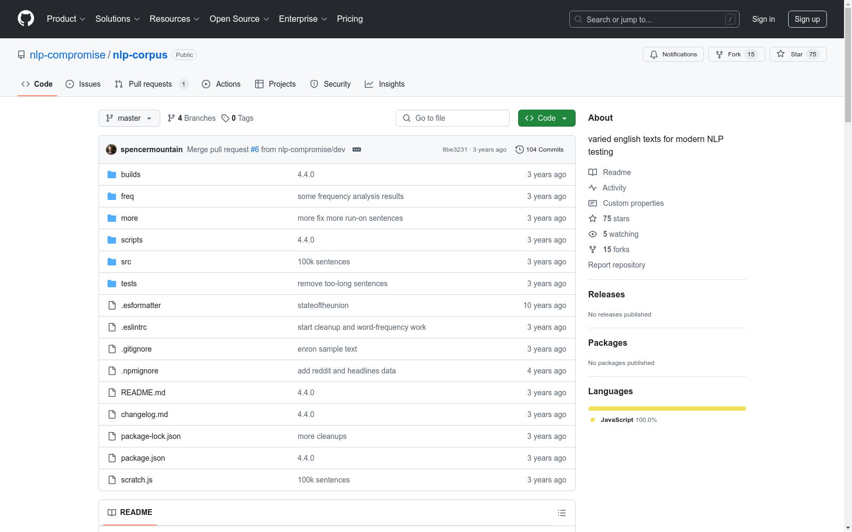Click commit hash 8be3231
Viewport: 852px width, 532px height.
coord(455,149)
